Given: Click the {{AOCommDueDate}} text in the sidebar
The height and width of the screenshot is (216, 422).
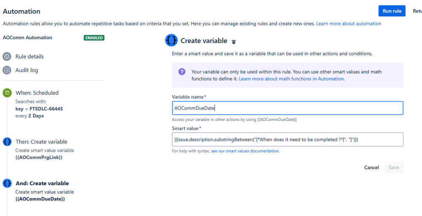Looking at the screenshot, I should pos(40,199).
